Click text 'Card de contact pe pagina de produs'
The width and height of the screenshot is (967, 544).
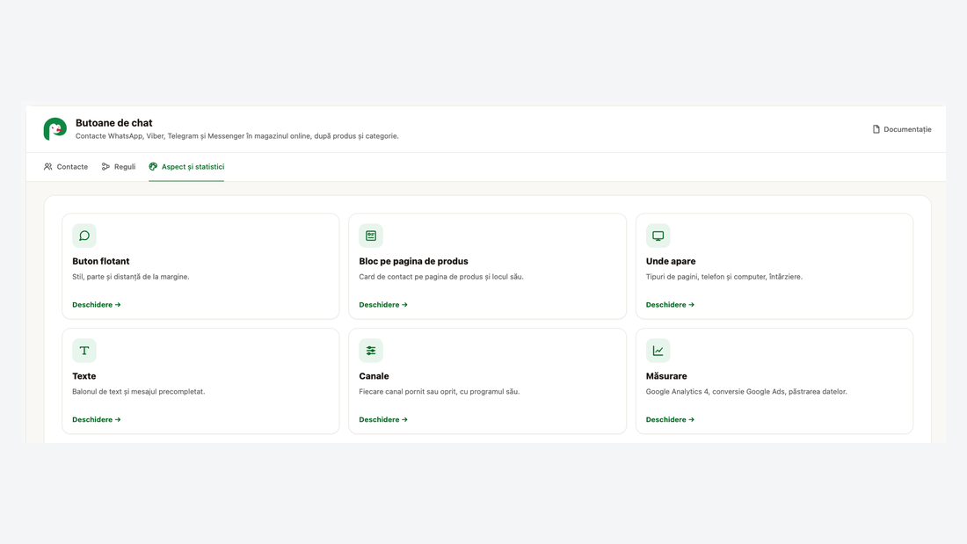tap(420, 277)
